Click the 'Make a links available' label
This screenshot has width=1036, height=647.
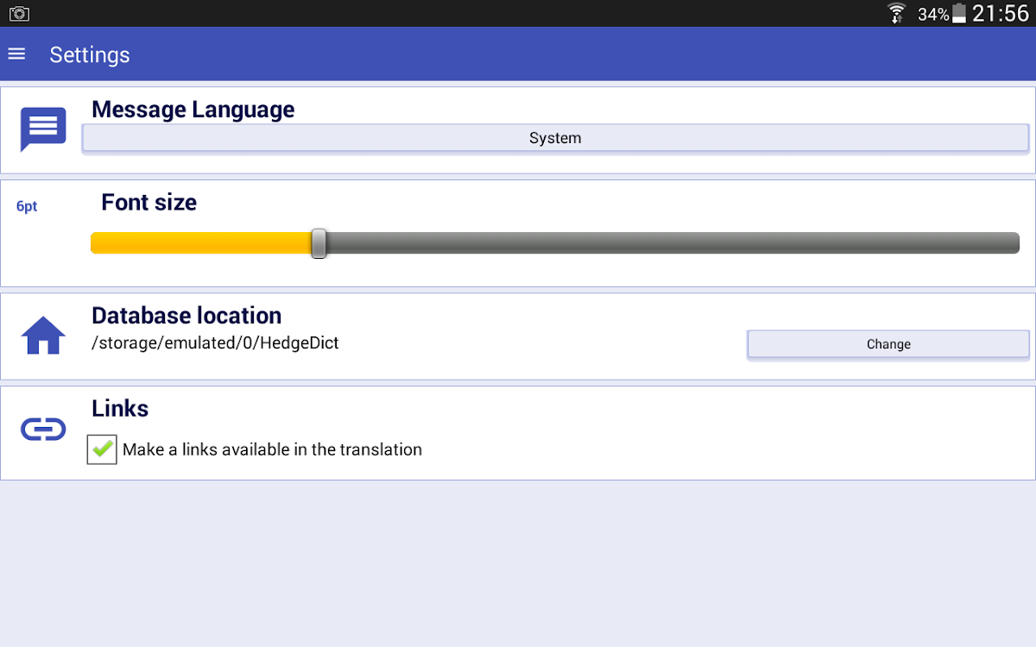tap(272, 449)
